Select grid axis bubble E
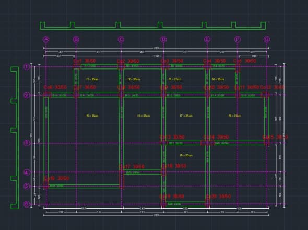Screen dimensions: 308x230 pos(207,39)
